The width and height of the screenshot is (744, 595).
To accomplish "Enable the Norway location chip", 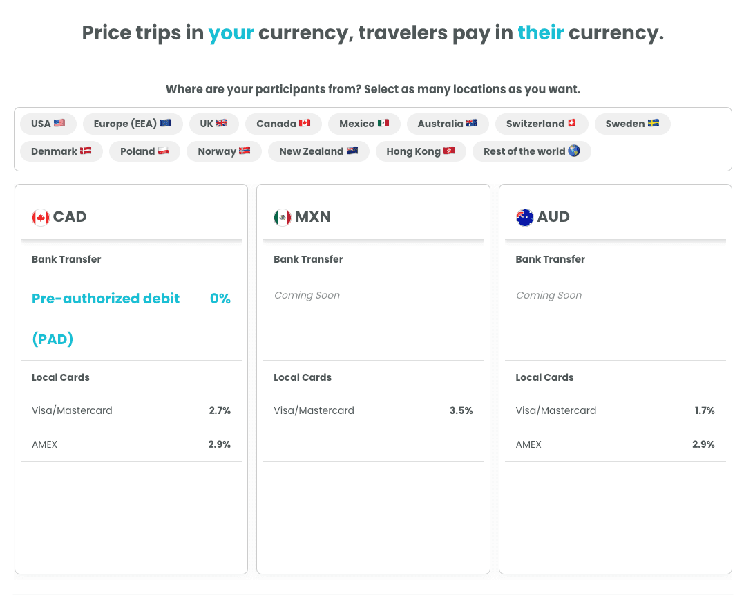I will pyautogui.click(x=224, y=151).
